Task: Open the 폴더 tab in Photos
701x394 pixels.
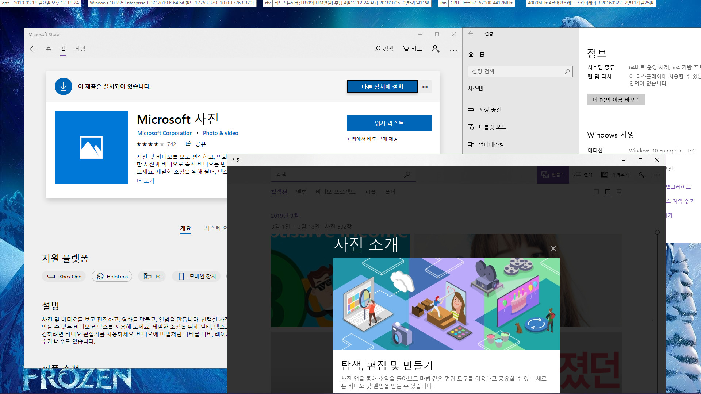Action: tap(390, 192)
